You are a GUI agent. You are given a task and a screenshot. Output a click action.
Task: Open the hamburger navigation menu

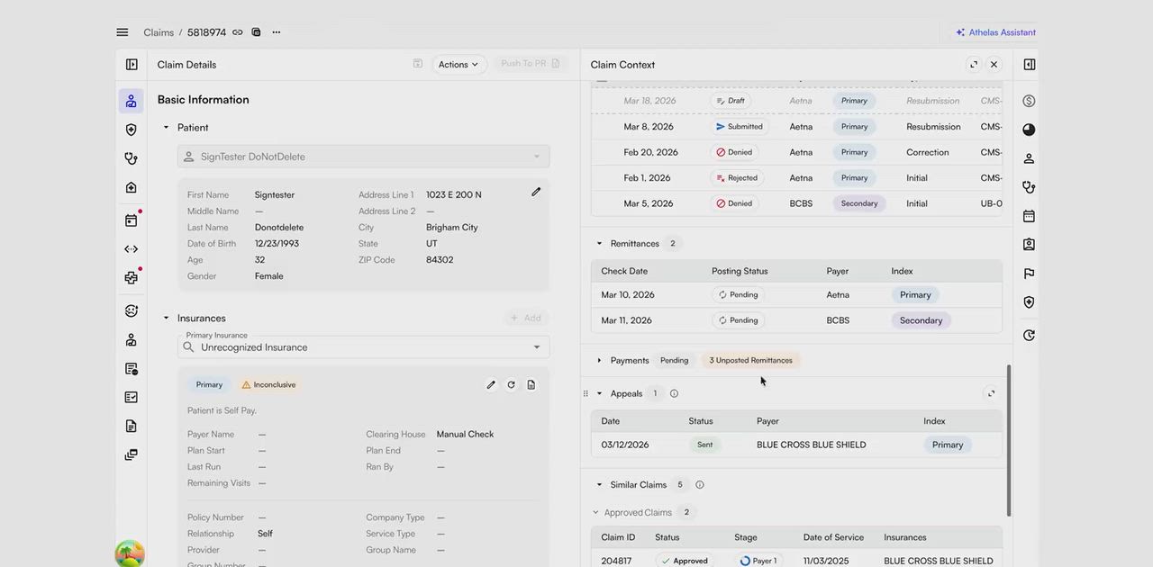click(122, 32)
